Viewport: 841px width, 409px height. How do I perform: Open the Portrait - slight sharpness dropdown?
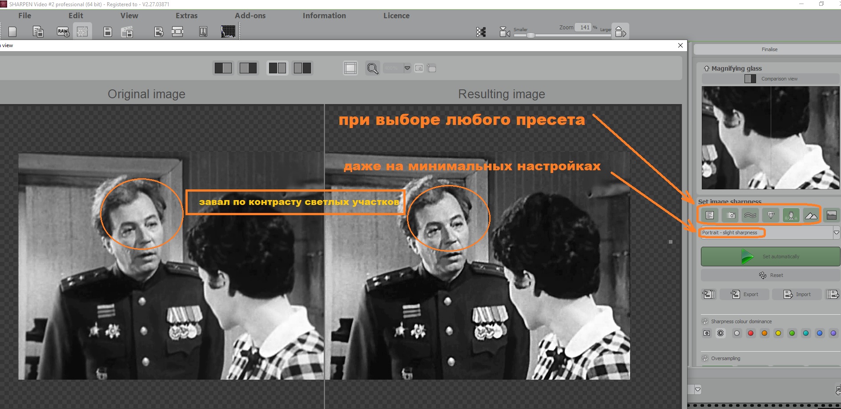click(x=836, y=233)
